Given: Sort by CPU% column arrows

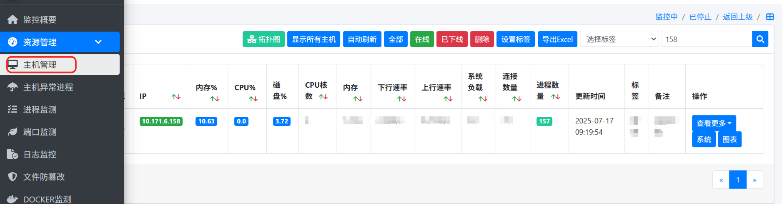Looking at the screenshot, I should (x=253, y=99).
